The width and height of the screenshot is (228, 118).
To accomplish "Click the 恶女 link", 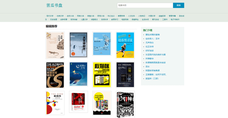I will pos(148,66).
